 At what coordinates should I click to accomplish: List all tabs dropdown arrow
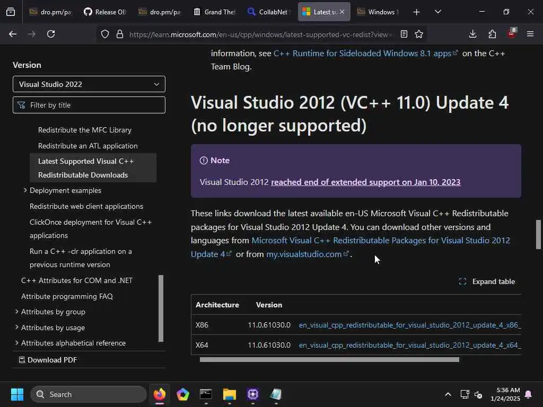(x=437, y=12)
